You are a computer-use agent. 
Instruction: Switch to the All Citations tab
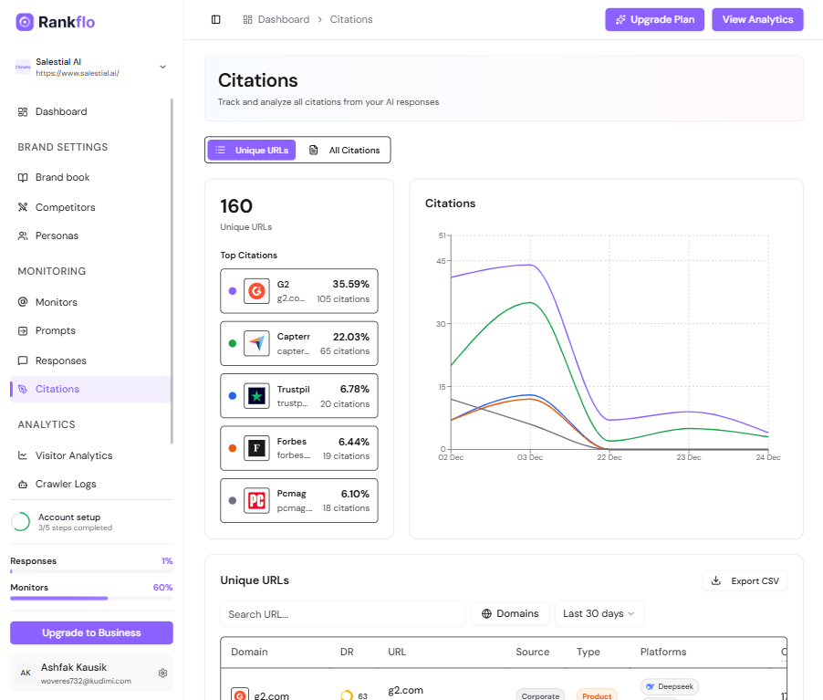(346, 150)
